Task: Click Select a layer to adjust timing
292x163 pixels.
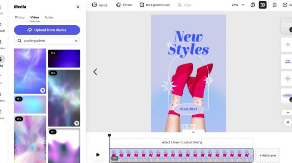Action: click(x=182, y=142)
